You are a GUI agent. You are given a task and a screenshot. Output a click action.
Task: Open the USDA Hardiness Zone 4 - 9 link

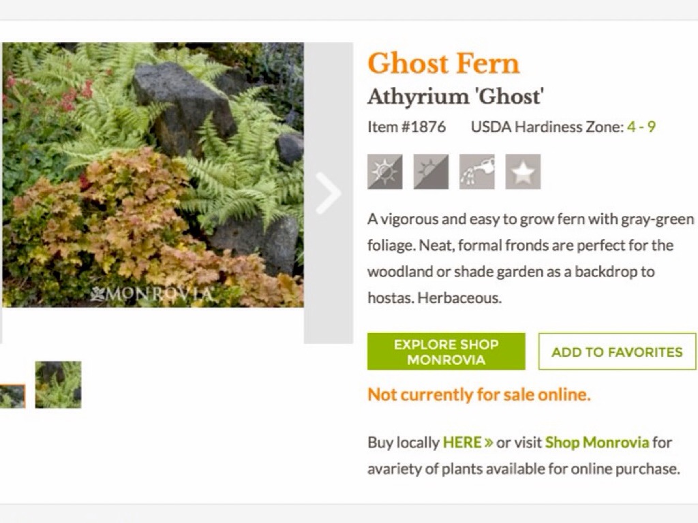tap(641, 127)
